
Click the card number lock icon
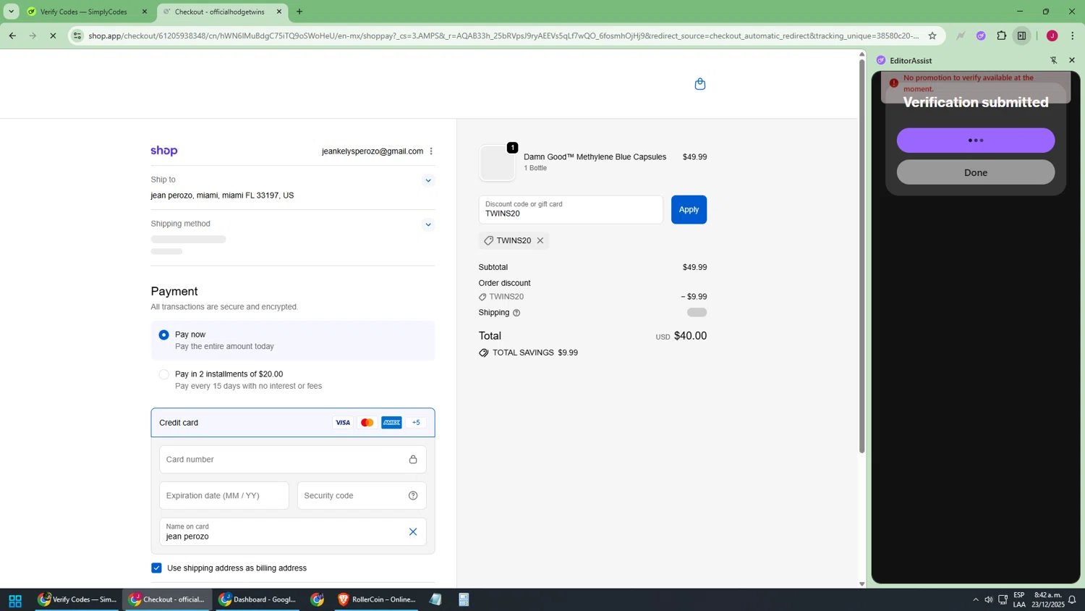[413, 460]
